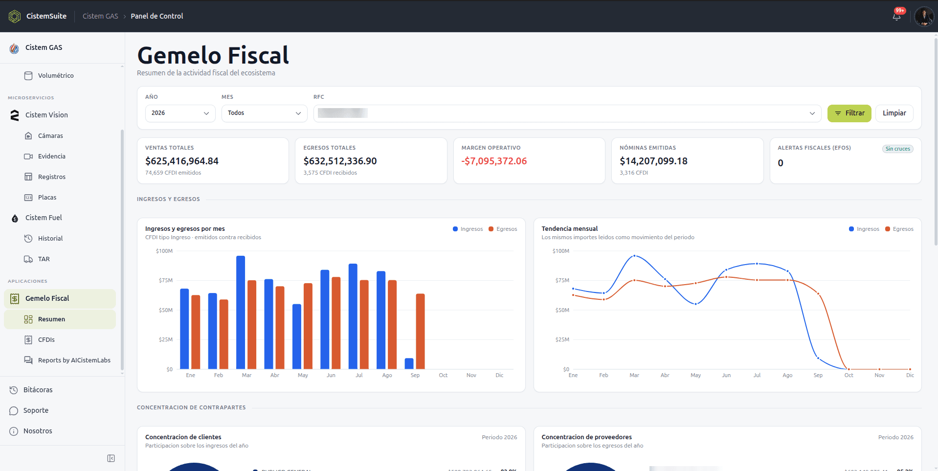Click the Registros table icon

point(28,177)
